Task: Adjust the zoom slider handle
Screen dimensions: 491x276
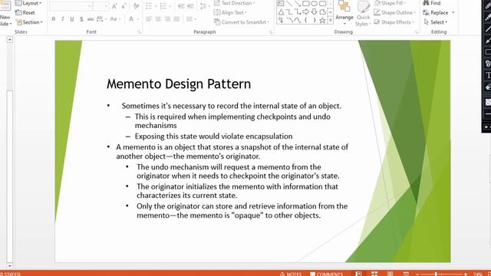Action: pyautogui.click(x=436, y=274)
